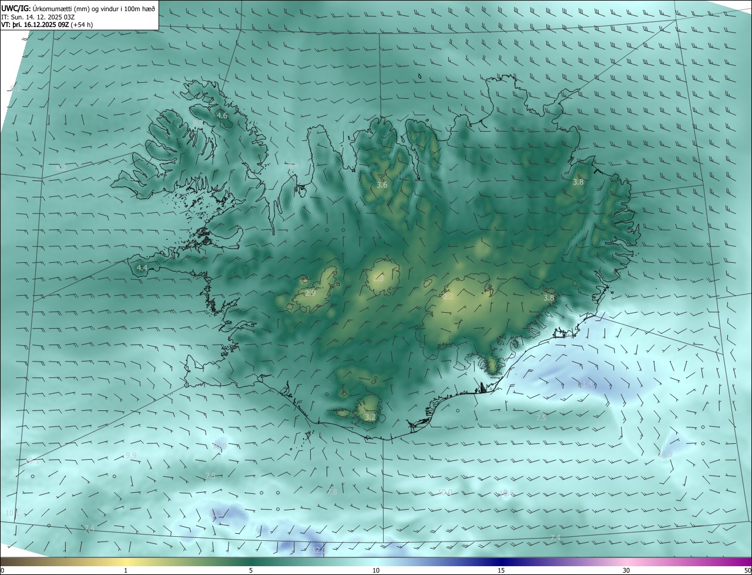
Task: Click the 3.6 value in north Iceland
Action: click(382, 185)
